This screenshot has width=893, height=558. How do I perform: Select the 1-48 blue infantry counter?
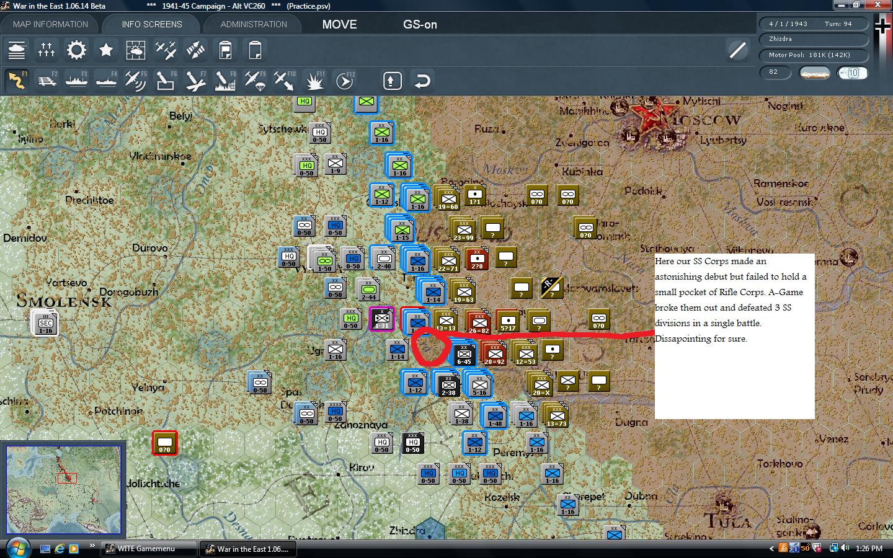pyautogui.click(x=495, y=415)
